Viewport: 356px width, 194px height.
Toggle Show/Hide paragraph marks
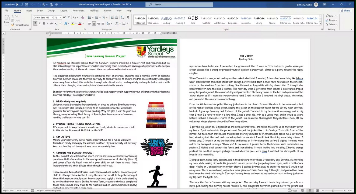(x=128, y=18)
